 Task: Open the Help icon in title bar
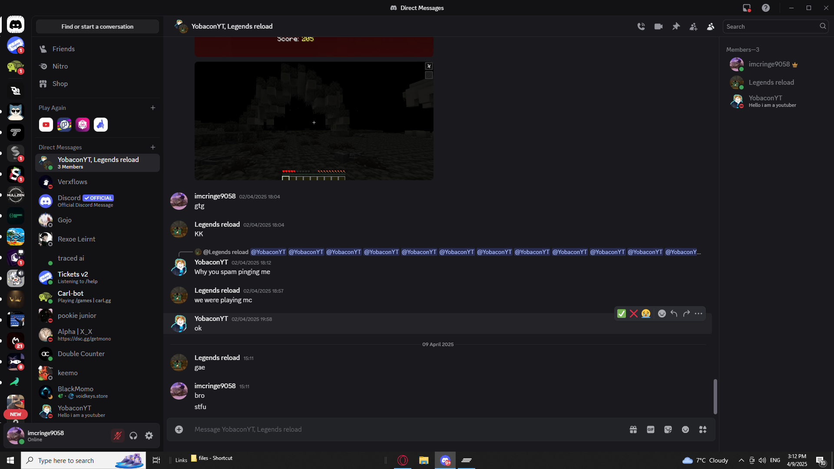click(x=766, y=8)
